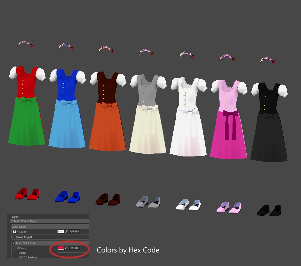Adjust the Alpha slider under Main Color 2nd
The height and width of the screenshot is (266, 301).
73,253
